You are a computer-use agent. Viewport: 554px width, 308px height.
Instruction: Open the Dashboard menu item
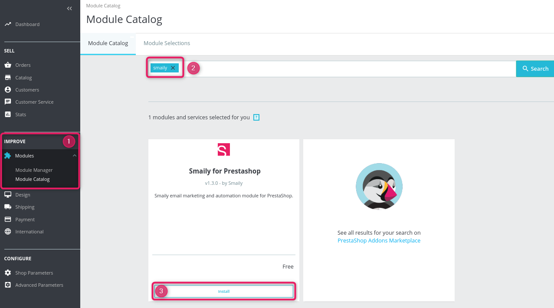[27, 24]
